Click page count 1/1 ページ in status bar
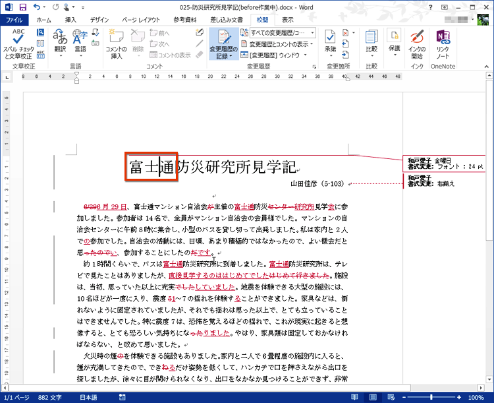This screenshot has height=403, width=494. pyautogui.click(x=17, y=397)
